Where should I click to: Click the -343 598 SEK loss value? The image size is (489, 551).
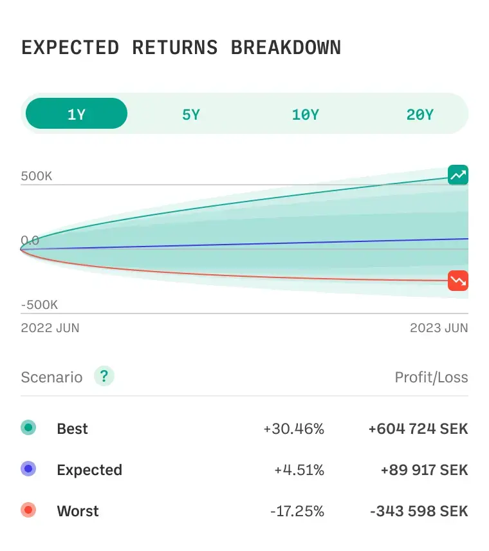(x=419, y=511)
